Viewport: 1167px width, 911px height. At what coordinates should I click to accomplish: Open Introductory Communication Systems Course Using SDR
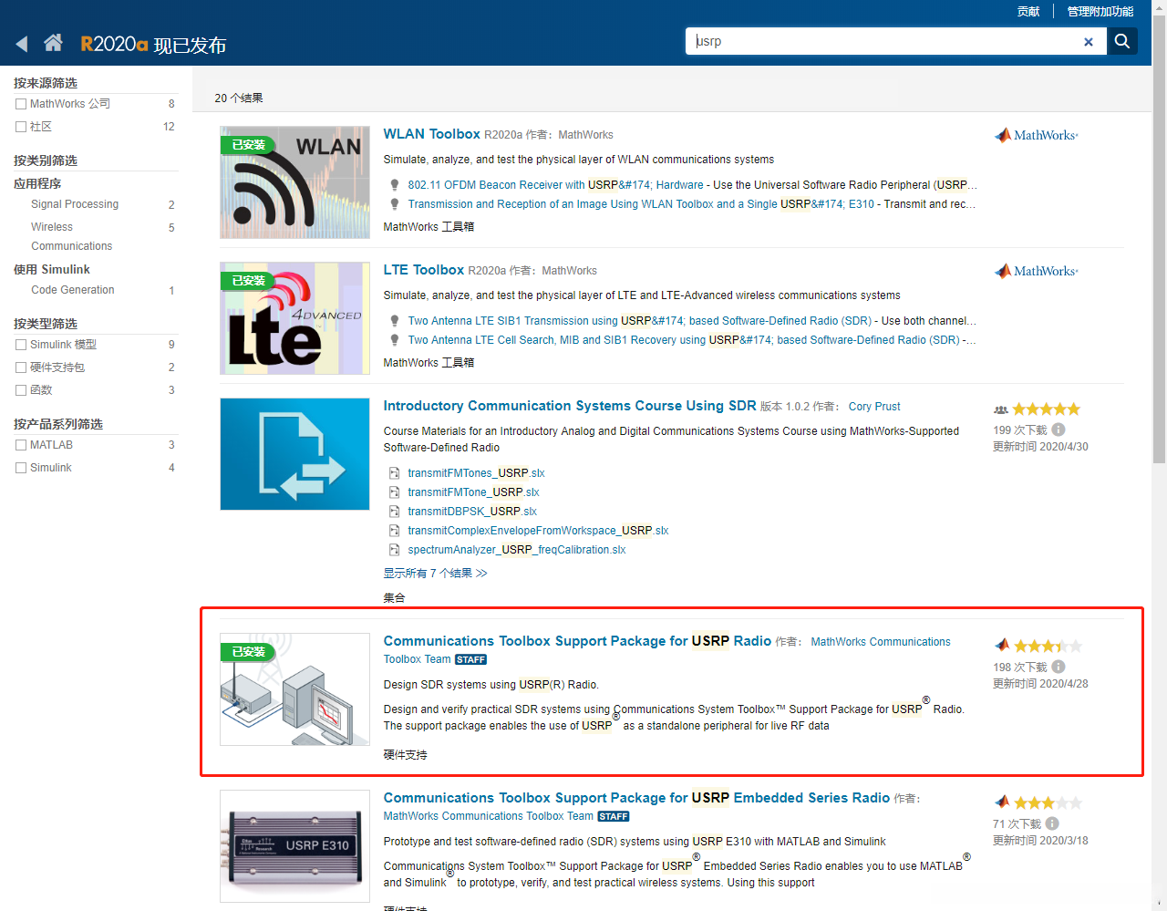pos(570,406)
